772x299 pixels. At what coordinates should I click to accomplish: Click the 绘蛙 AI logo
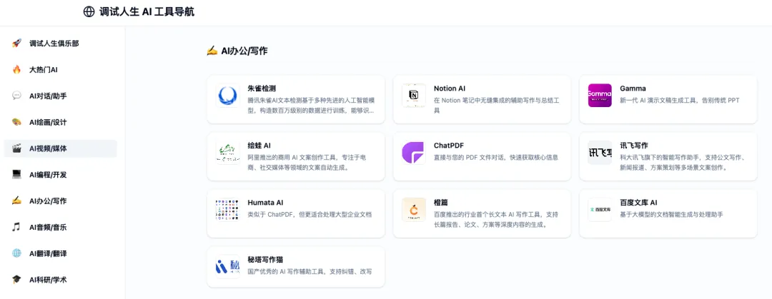tap(227, 153)
